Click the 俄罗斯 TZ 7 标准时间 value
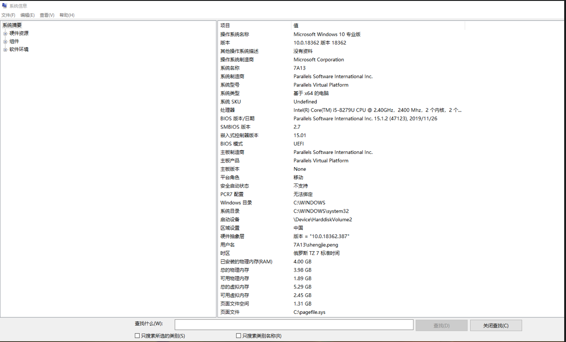The height and width of the screenshot is (342, 566). click(x=316, y=253)
